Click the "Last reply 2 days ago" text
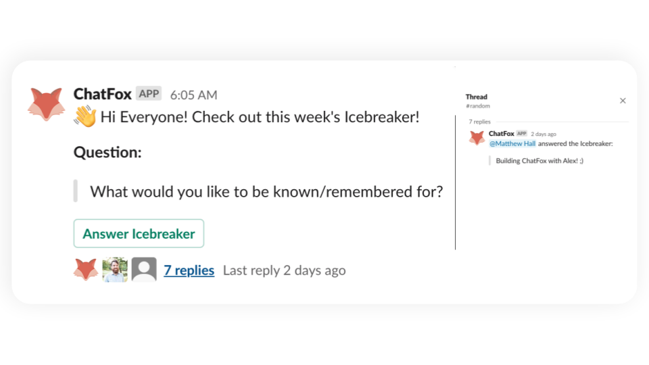The height and width of the screenshot is (365, 649). point(284,270)
